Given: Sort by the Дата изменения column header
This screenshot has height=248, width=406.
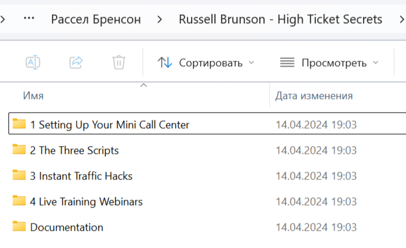Looking at the screenshot, I should [x=314, y=96].
